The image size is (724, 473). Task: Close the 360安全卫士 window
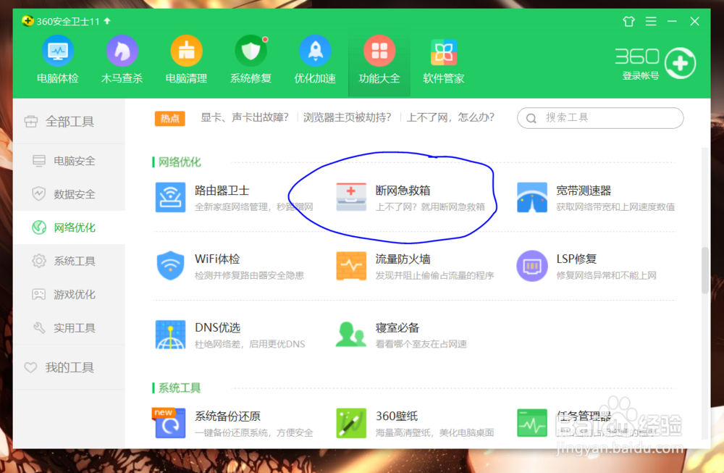(x=694, y=21)
